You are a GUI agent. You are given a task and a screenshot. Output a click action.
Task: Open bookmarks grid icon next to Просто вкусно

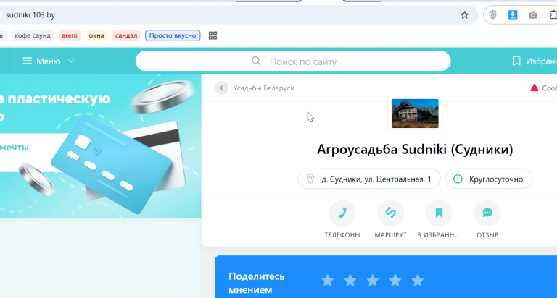[x=213, y=35]
